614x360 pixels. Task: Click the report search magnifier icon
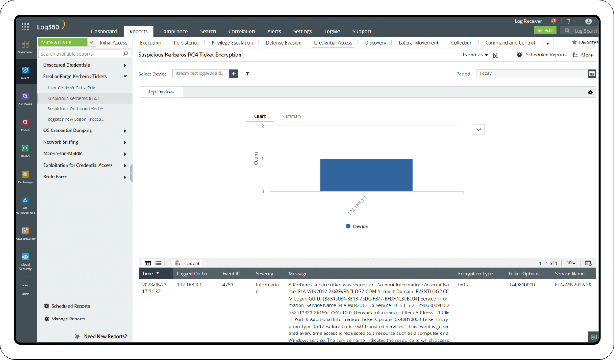[126, 54]
